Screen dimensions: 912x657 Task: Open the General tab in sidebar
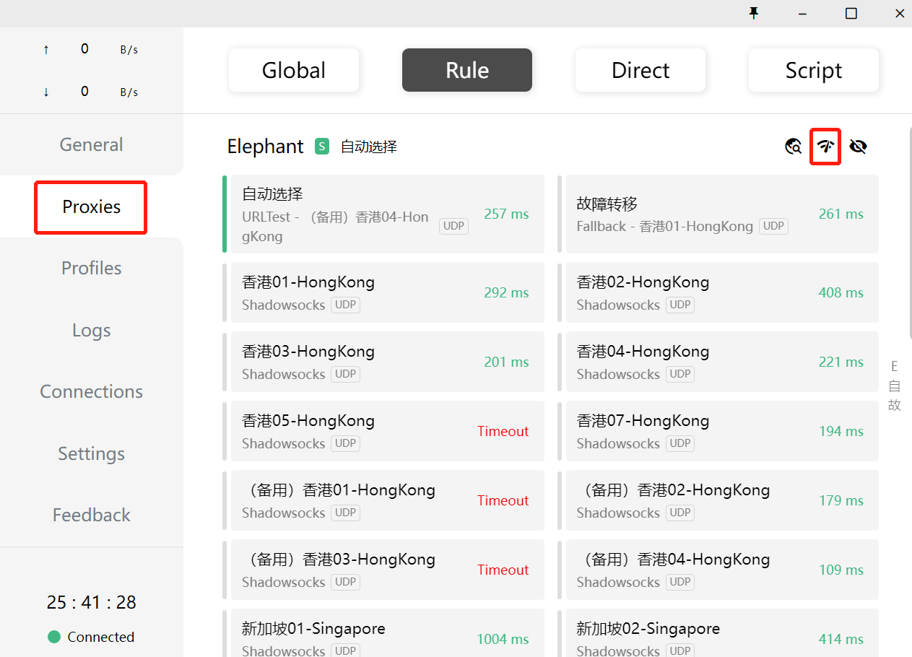point(91,144)
